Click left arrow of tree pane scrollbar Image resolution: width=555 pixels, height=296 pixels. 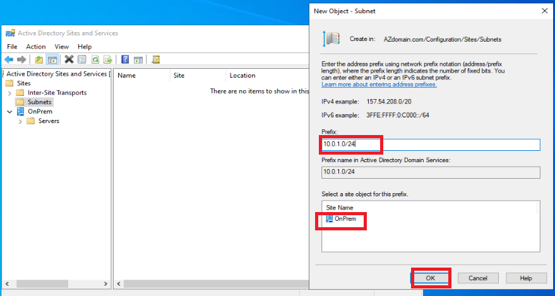click(x=8, y=284)
